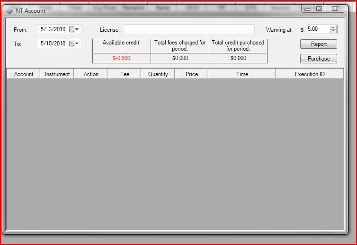This screenshot has height=245, width=357.
Task: Increase the Warning at value with the up arrow
Action: tap(333, 27)
